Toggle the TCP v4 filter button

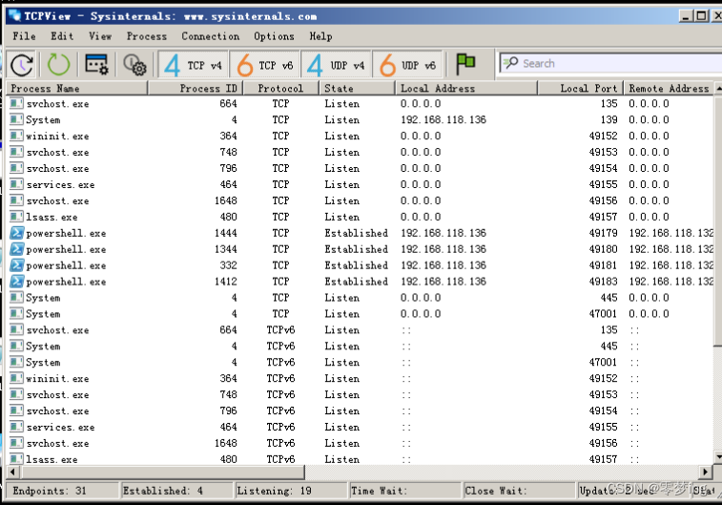[x=194, y=65]
